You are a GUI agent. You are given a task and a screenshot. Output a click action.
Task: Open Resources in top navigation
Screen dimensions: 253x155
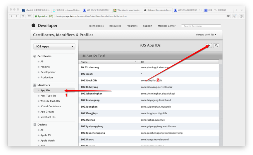point(115,26)
